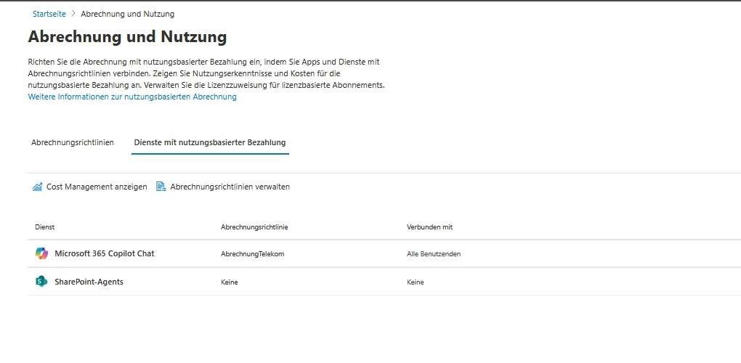Click the Abrechnungsrichtlinien verwalten document icon
This screenshot has height=363, width=741.
[x=161, y=187]
